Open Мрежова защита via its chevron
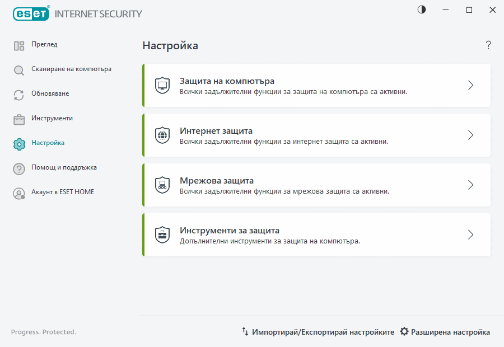This screenshot has width=504, height=347. click(x=470, y=185)
